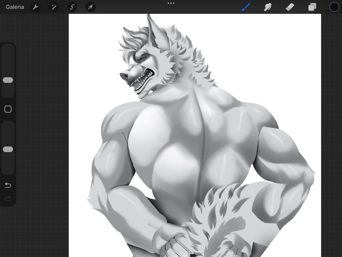The height and width of the screenshot is (257, 342).
Task: Select the Brush tool
Action: (246, 7)
